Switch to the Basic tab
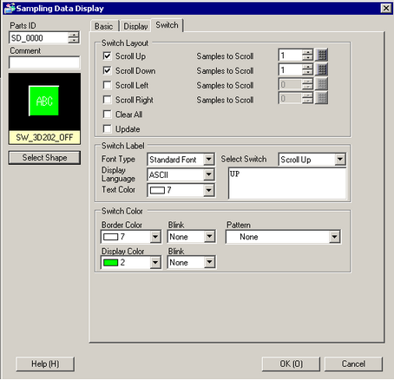This screenshot has width=394, height=380. 104,26
